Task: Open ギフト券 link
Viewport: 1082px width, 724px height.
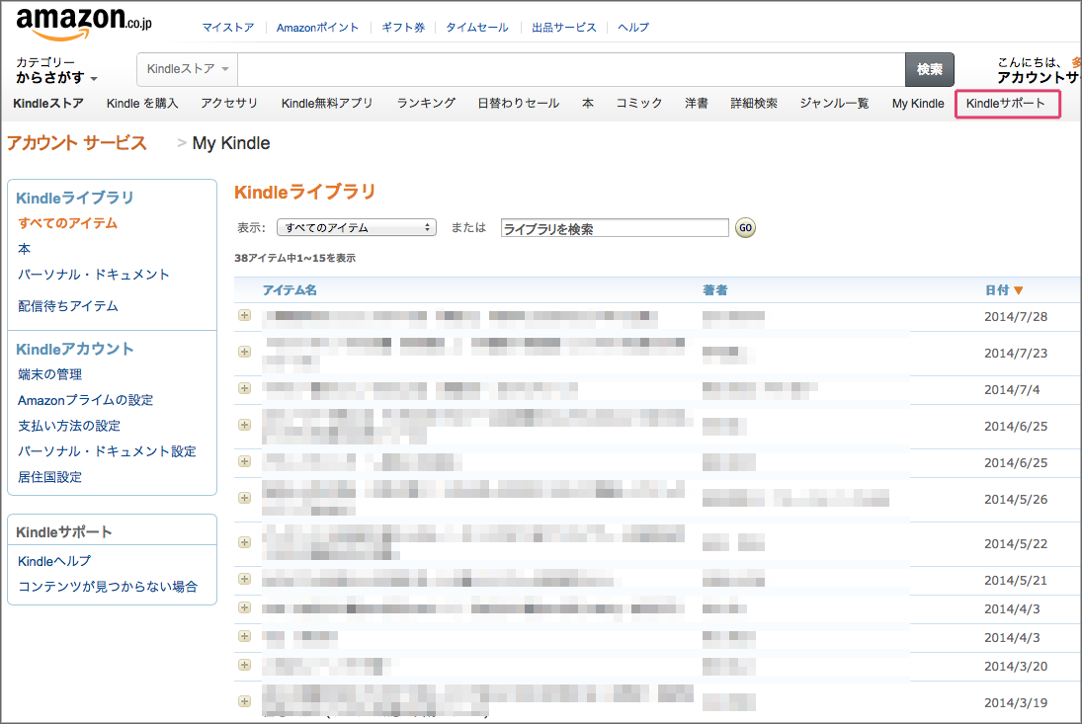Action: (x=403, y=28)
